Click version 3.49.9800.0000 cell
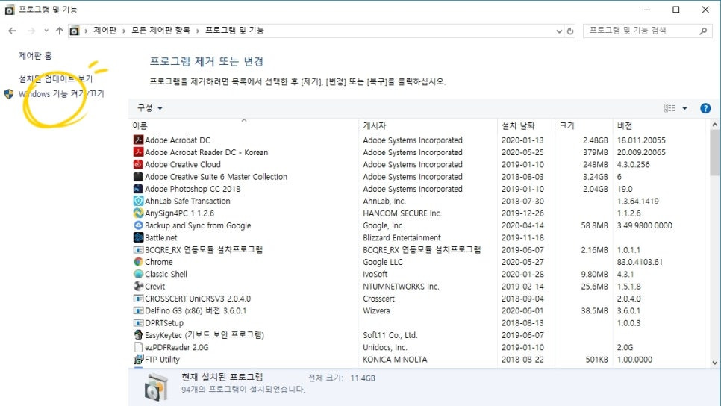Screen dimensions: 721x406 [x=645, y=225]
